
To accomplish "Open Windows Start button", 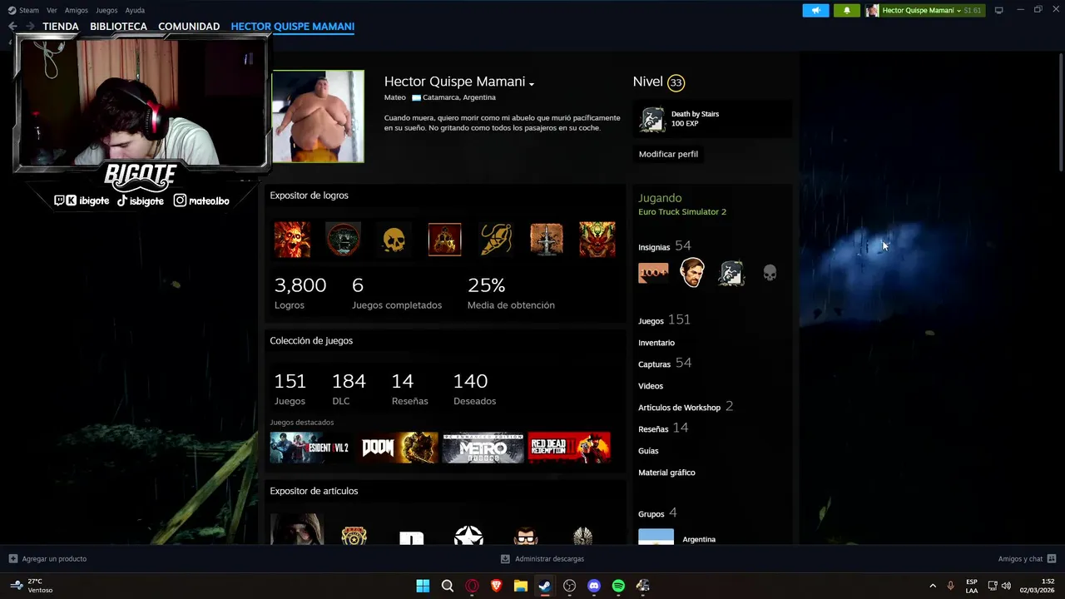I will (423, 586).
